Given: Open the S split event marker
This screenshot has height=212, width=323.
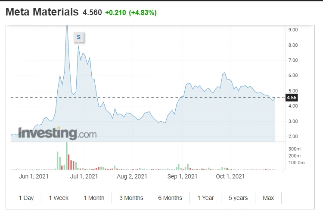Looking at the screenshot, I should click(x=79, y=37).
